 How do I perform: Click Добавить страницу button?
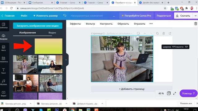click(x=132, y=89)
